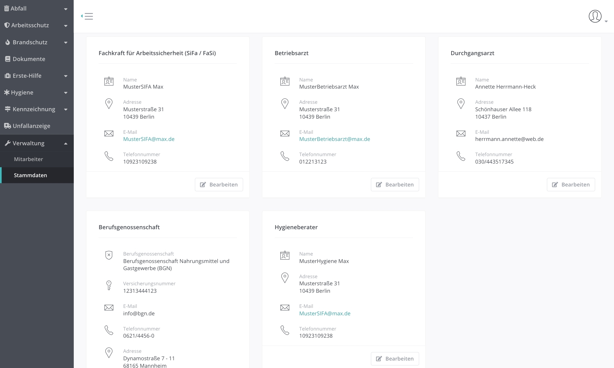Image resolution: width=614 pixels, height=368 pixels.
Task: Click the Abfall trash icon in sidebar
Action: [7, 9]
